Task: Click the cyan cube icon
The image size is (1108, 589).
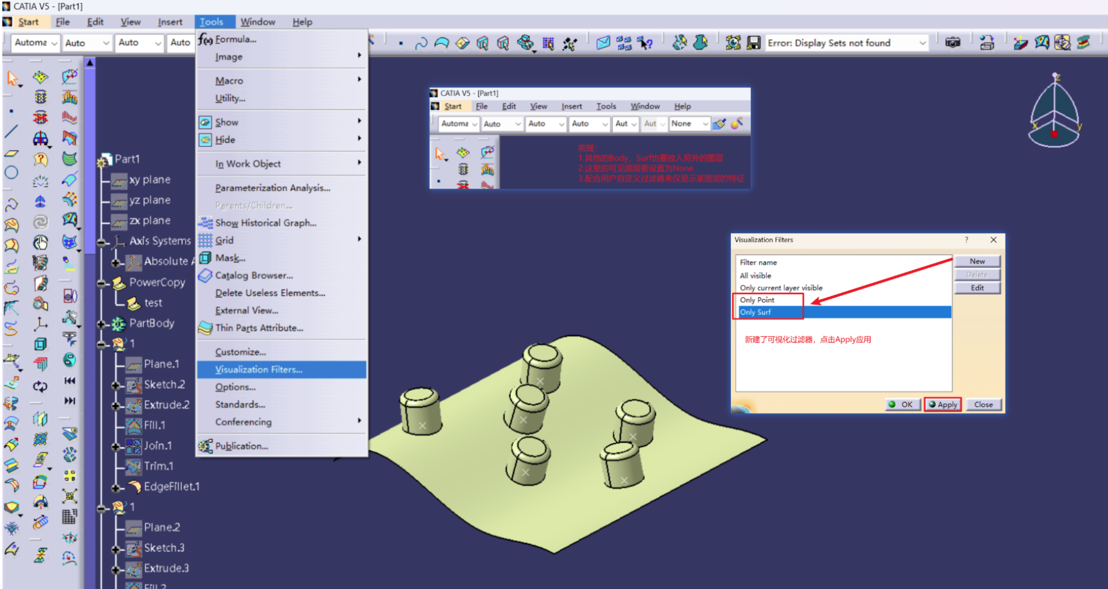Action: tap(40, 344)
